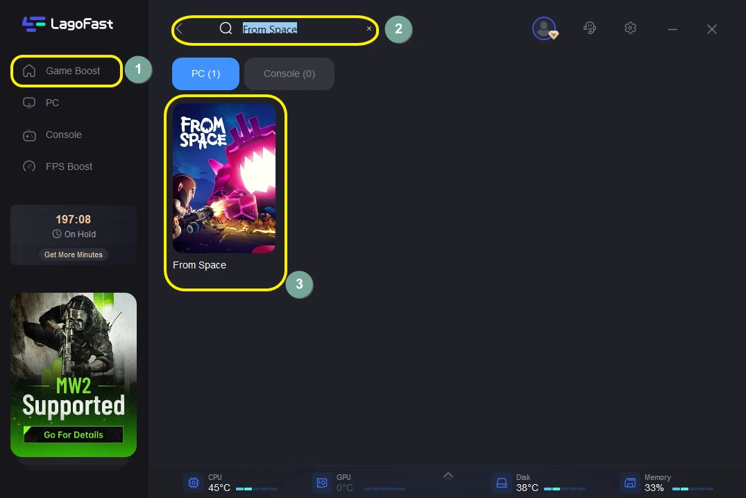The width and height of the screenshot is (746, 498).
Task: Click Go For Details on MW2 banner
Action: (x=74, y=435)
